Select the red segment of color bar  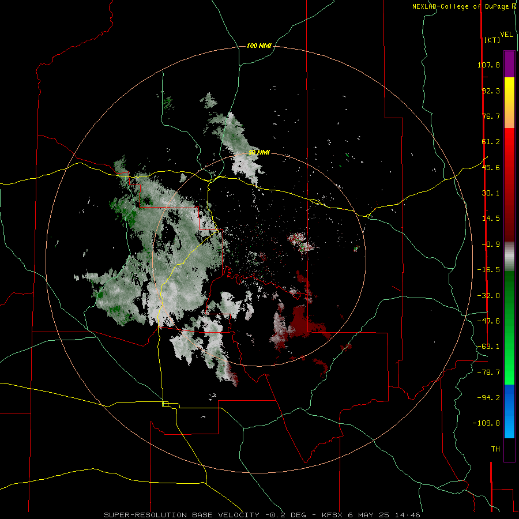(x=509, y=185)
